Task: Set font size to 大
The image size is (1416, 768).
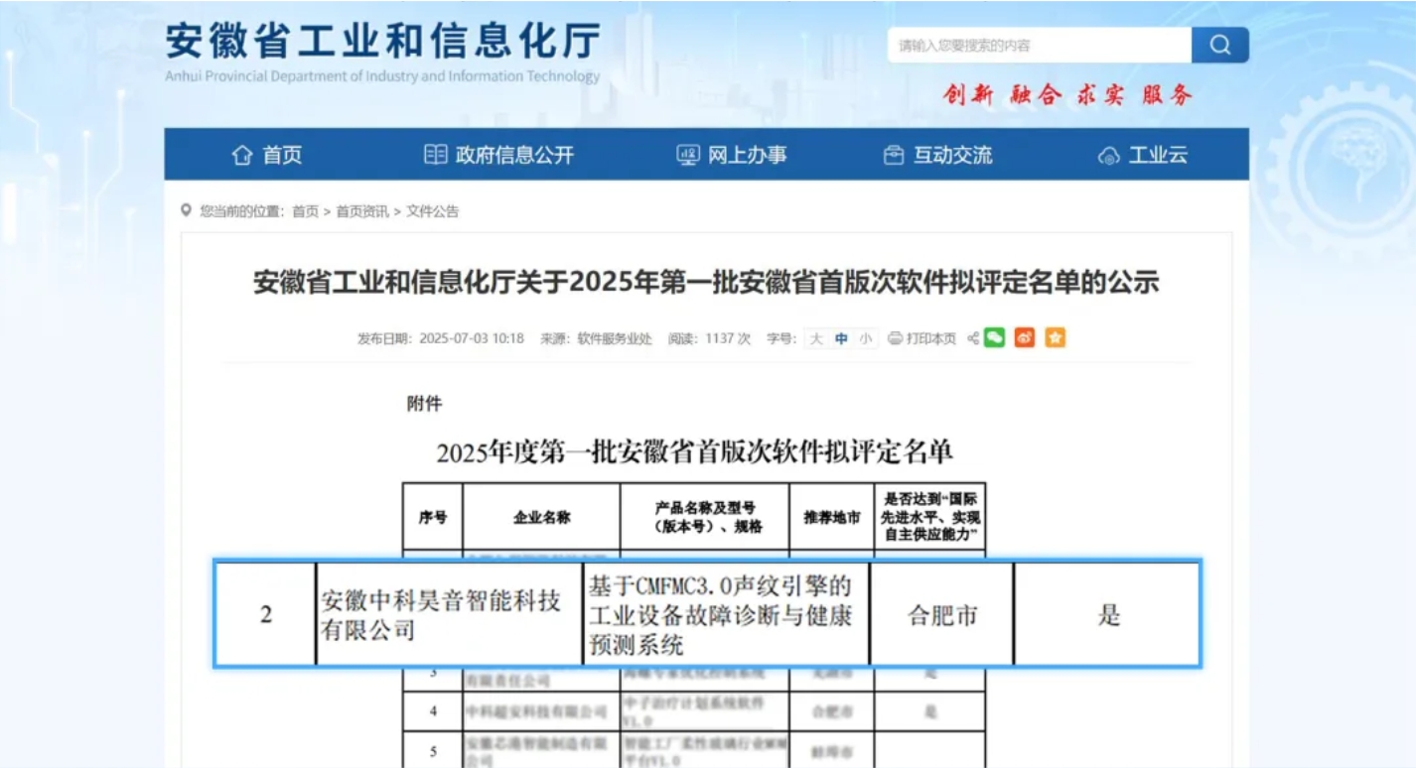Action: [x=816, y=338]
